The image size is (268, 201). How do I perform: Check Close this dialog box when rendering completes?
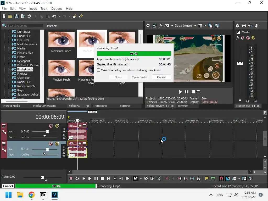point(98,70)
